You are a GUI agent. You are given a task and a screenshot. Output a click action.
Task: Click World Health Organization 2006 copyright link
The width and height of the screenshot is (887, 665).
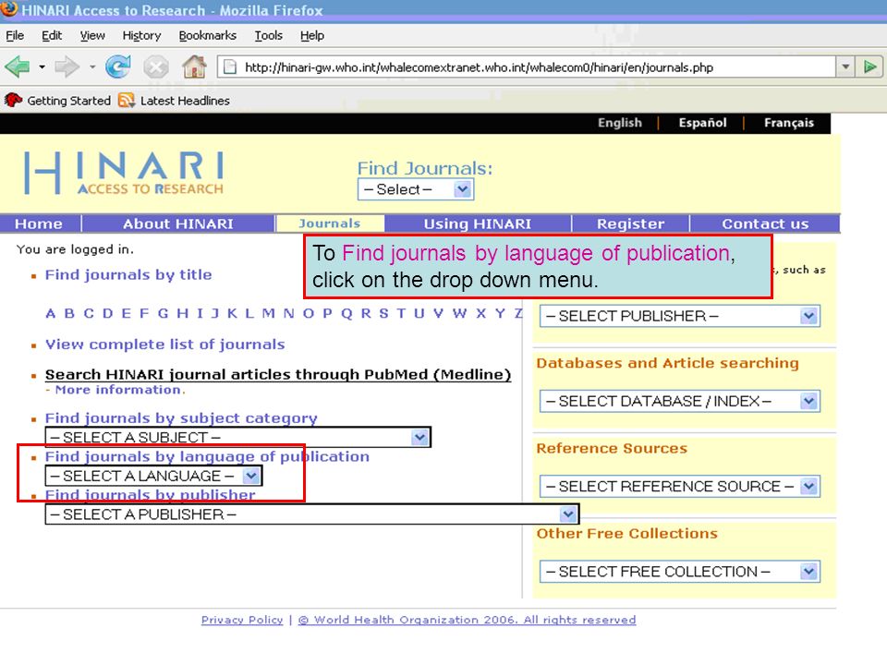point(467,620)
